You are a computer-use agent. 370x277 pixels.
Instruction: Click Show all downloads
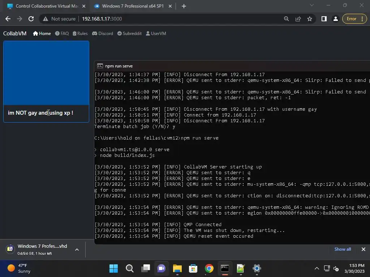[343, 249]
